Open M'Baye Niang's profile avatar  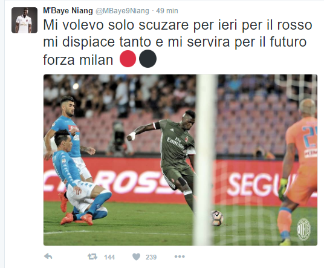pyautogui.click(x=24, y=20)
